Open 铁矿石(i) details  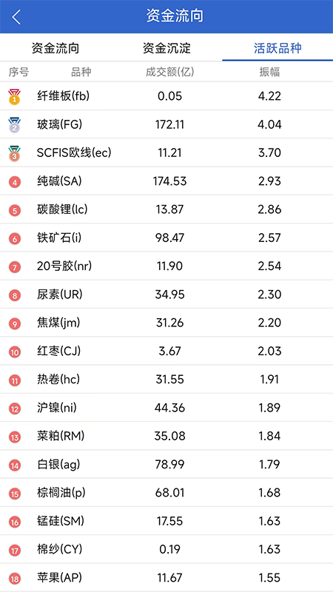pos(166,238)
